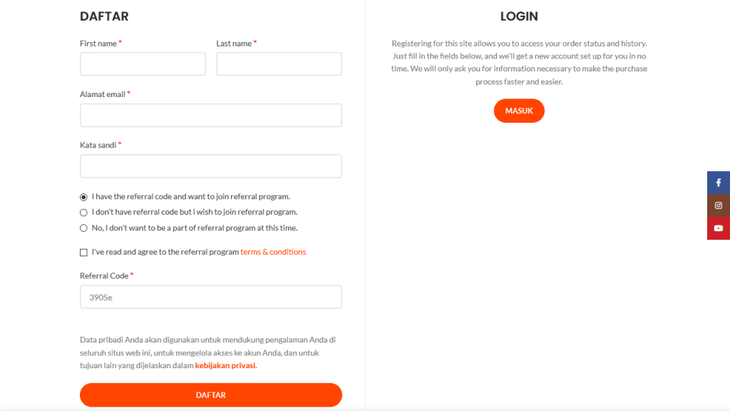Click the LOGIN section heading
Screen dimensions: 730x411
[x=519, y=16]
